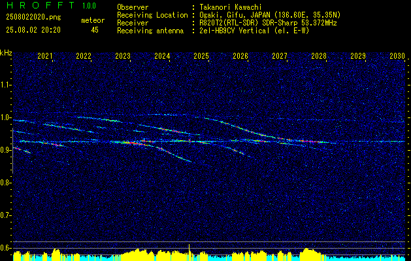Click the 1.1 kHz axis label

pos(5,85)
